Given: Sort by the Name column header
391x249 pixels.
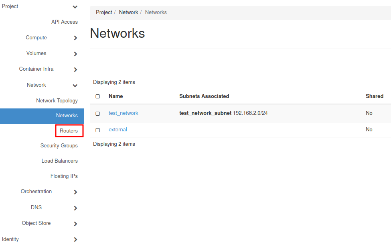Looking at the screenshot, I should (x=115, y=96).
